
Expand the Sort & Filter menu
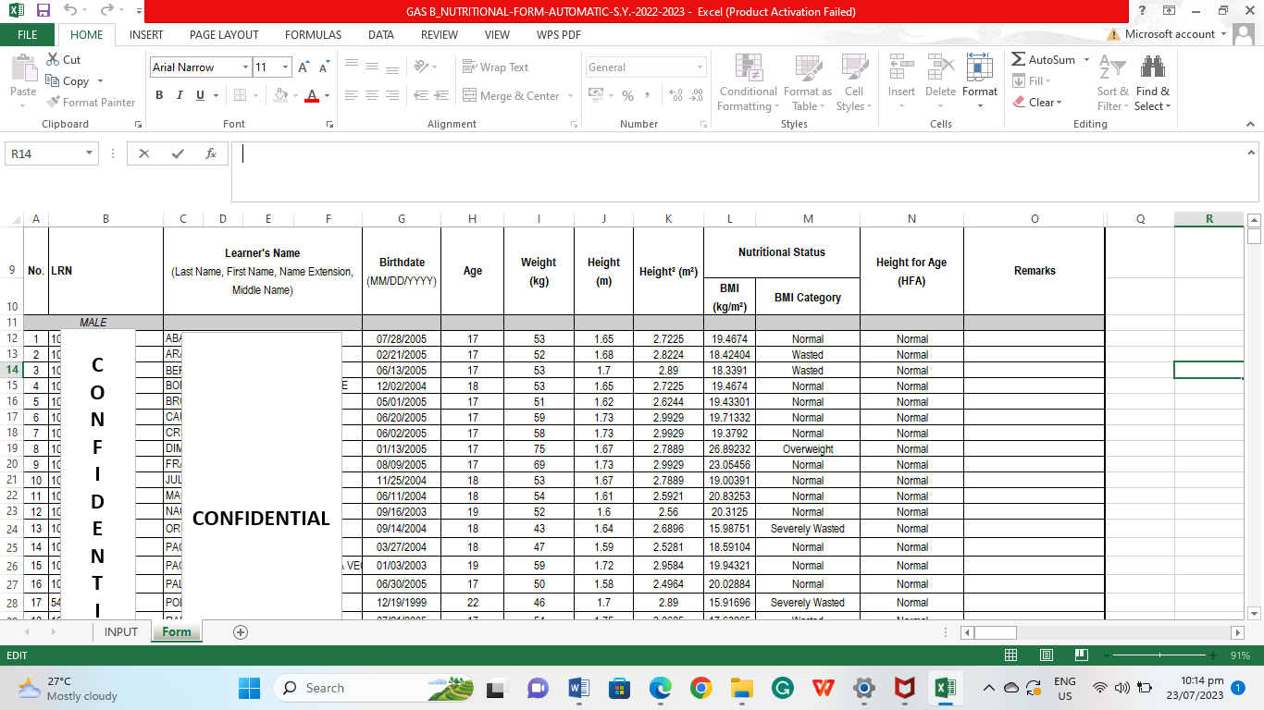[x=1112, y=82]
